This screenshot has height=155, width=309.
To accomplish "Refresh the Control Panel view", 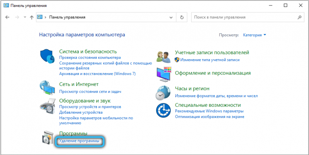I will [182, 17].
